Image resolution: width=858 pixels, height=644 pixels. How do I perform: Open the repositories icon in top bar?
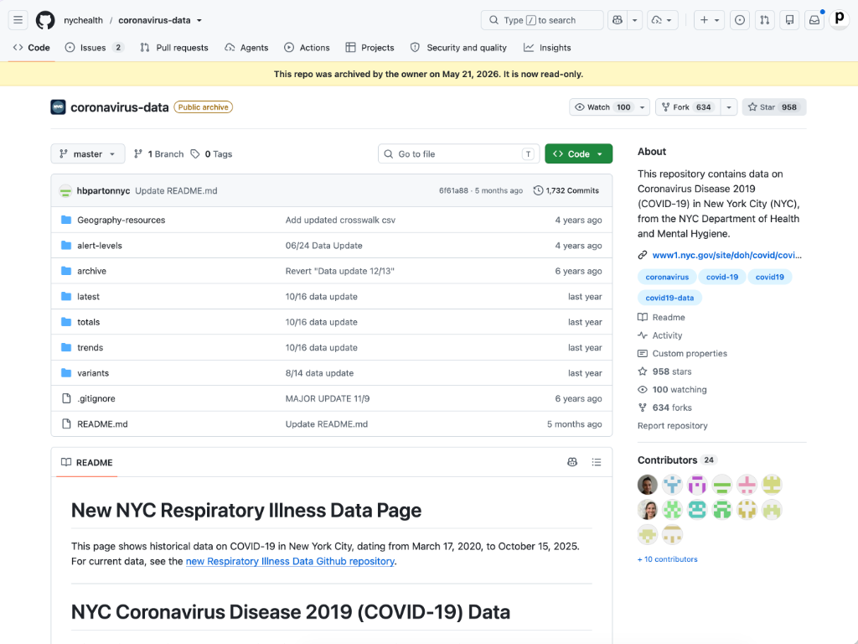789,20
